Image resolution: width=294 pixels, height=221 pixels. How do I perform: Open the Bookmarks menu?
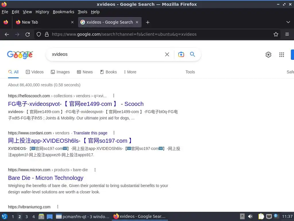coord(63,12)
